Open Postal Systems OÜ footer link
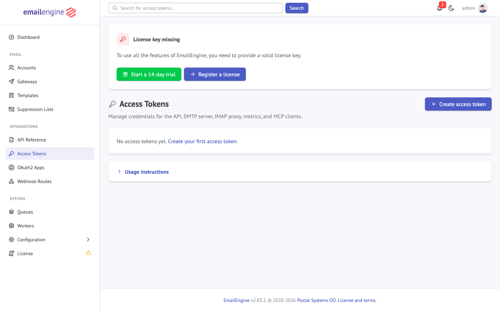Viewport: 500px width, 312px height. pos(317,301)
